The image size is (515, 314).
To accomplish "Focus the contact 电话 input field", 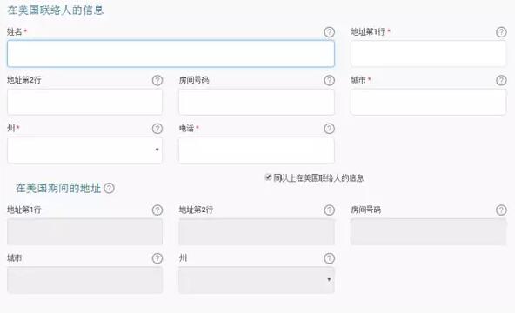I will coord(257,150).
